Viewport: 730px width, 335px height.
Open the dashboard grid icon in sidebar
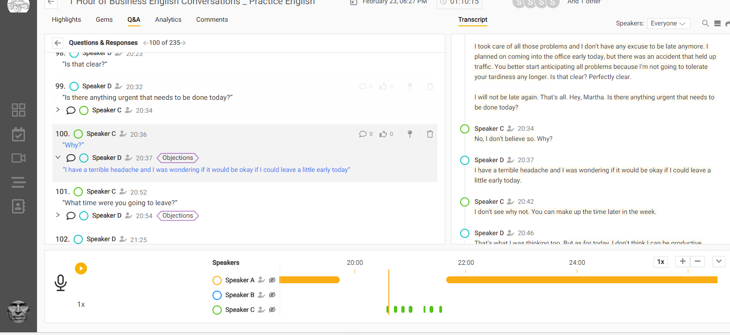pyautogui.click(x=19, y=110)
